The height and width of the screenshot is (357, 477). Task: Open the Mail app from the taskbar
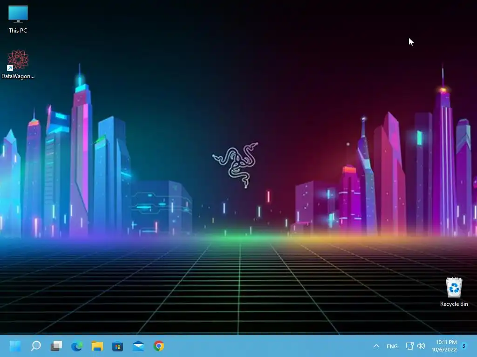138,346
